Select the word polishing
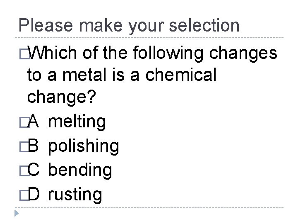The image size is (298, 224). point(84,147)
